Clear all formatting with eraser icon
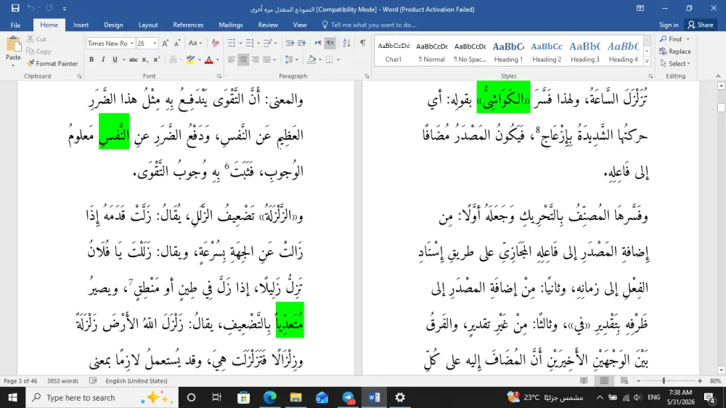The width and height of the screenshot is (726, 408). 216,43
